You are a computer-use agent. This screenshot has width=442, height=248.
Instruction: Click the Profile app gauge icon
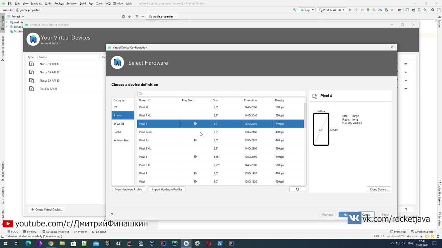[x=379, y=10]
